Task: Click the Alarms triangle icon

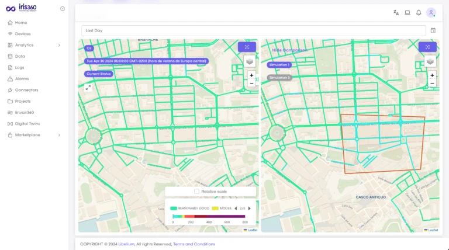Action: pyautogui.click(x=10, y=79)
